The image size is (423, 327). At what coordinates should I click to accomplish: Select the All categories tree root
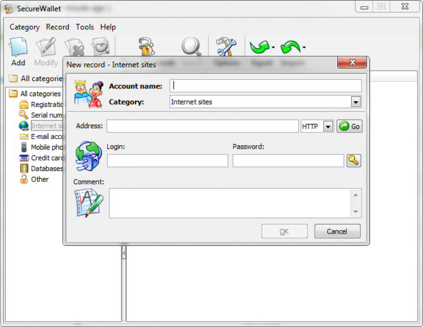[41, 93]
